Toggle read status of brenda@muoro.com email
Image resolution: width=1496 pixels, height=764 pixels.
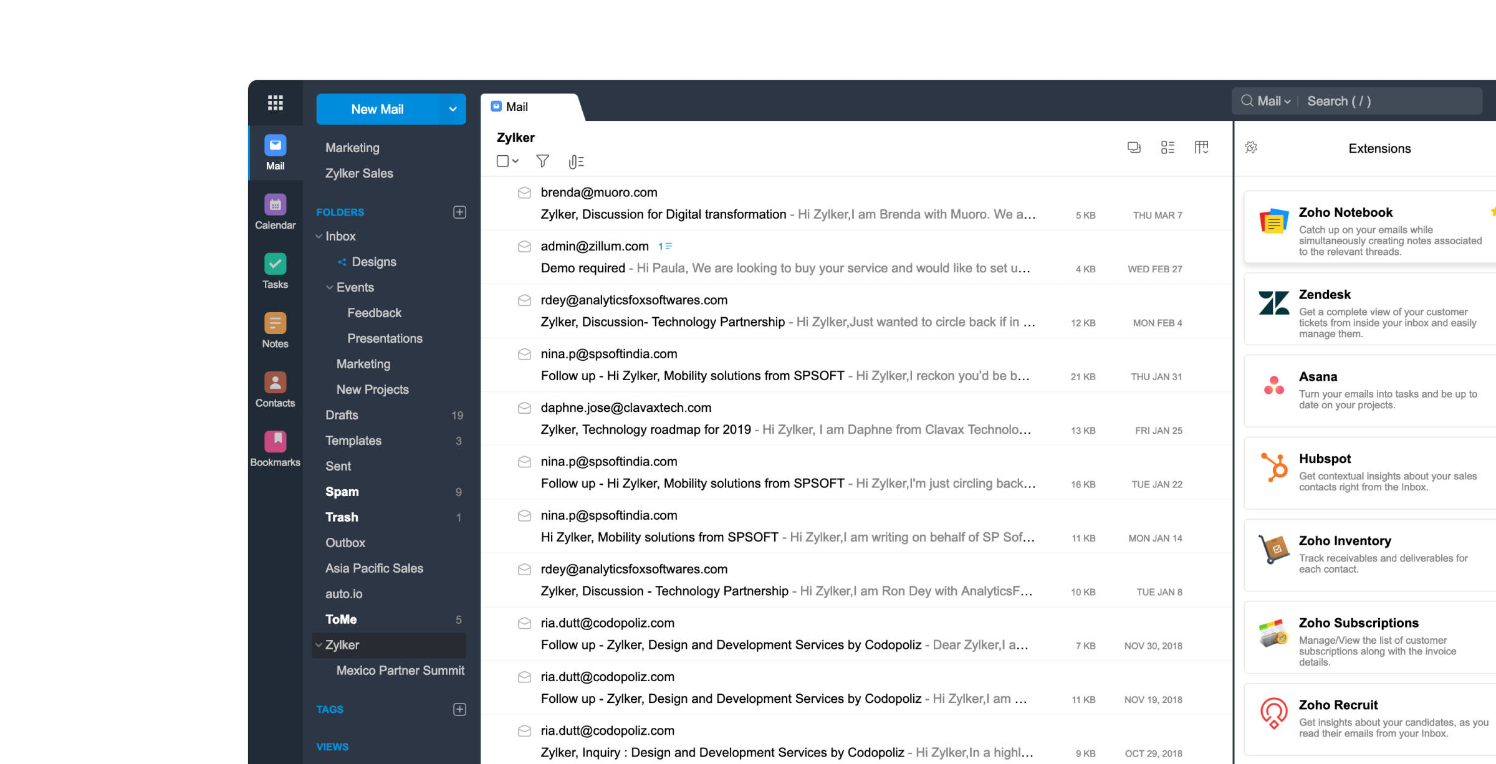[x=524, y=193]
